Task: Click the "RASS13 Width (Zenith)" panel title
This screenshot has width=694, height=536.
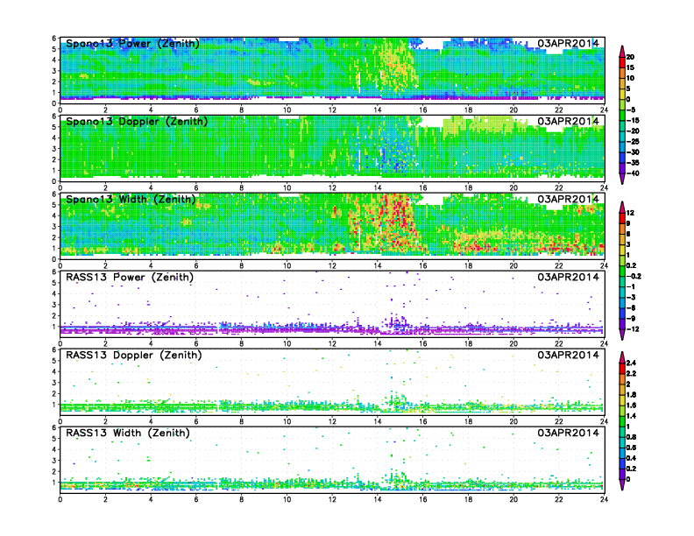Action: pos(128,433)
